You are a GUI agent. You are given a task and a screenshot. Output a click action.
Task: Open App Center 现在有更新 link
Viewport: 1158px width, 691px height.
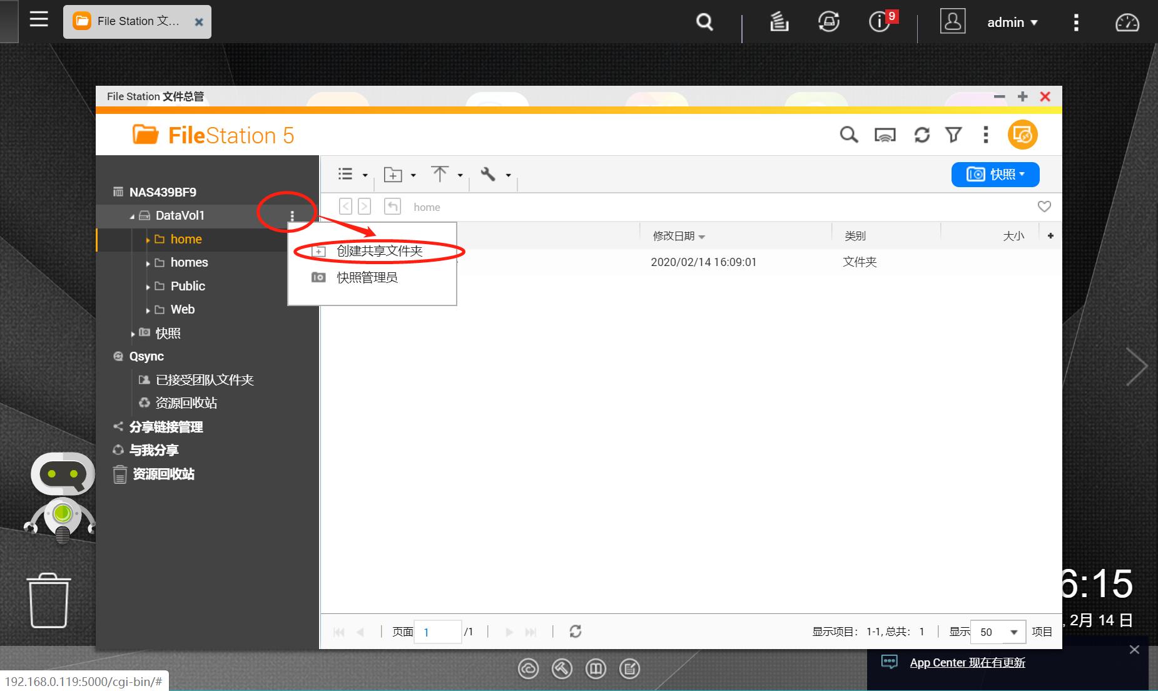[967, 662]
